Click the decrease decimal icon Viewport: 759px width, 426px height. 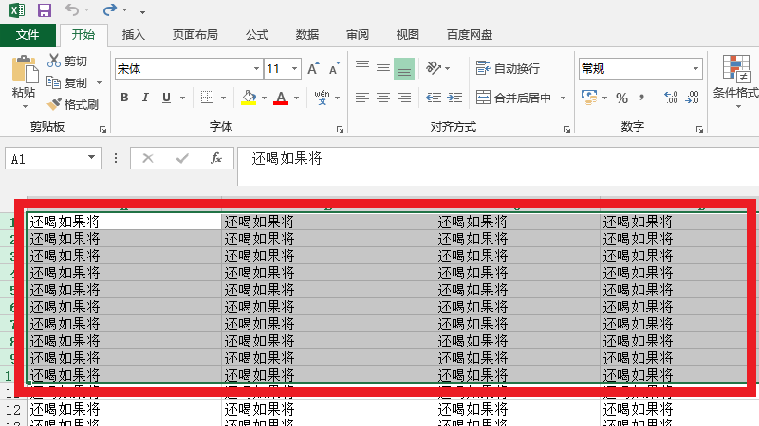click(x=693, y=98)
